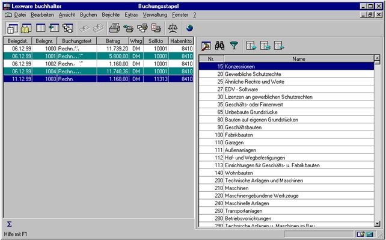The image size is (386, 240).
Task: Click the blue sigma sum icon
Action: [9, 224]
